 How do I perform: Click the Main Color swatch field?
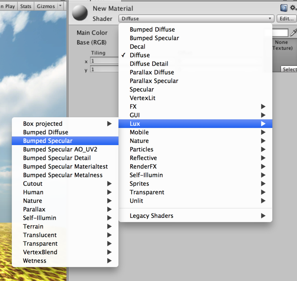pos(280,33)
